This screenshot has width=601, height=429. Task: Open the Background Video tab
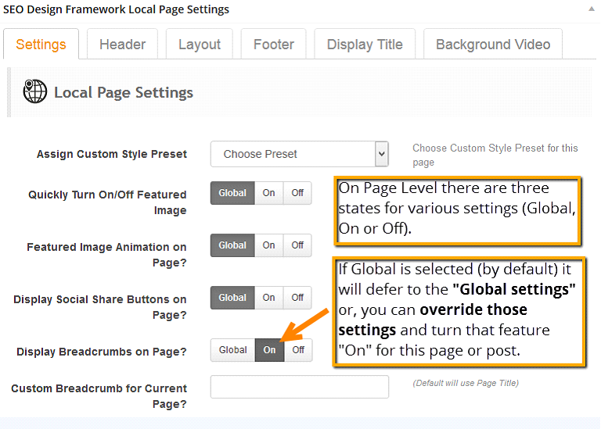[493, 44]
